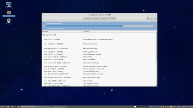Open the search tool in Yum Extender

tap(148, 19)
